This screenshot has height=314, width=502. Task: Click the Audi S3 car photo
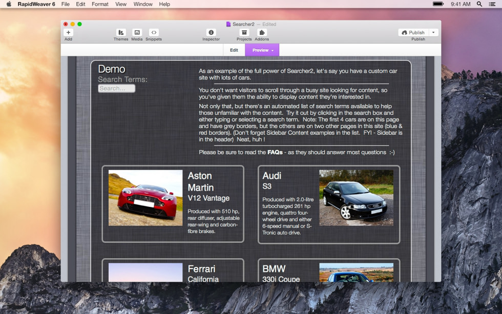(357, 198)
